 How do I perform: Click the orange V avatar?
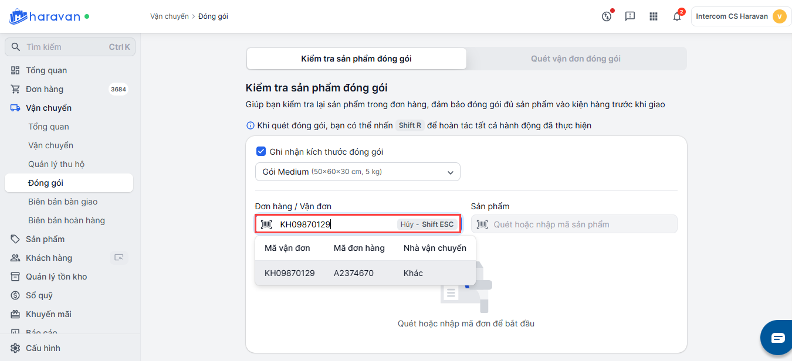coord(779,16)
